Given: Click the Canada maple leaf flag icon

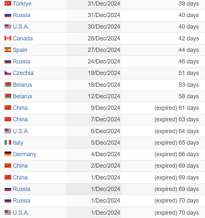Looking at the screenshot, I should [8, 38].
